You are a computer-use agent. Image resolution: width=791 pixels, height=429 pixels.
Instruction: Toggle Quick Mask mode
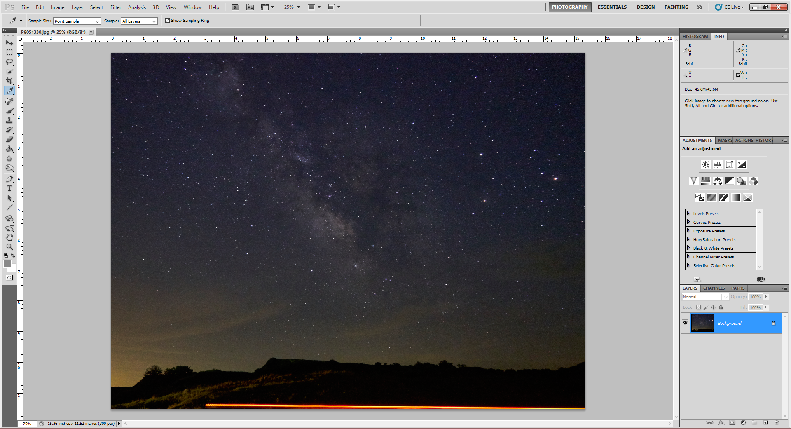pyautogui.click(x=9, y=278)
